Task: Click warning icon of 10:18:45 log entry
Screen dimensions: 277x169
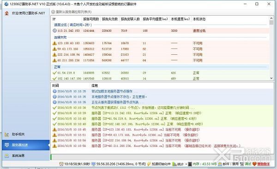Action: [x=54, y=129]
